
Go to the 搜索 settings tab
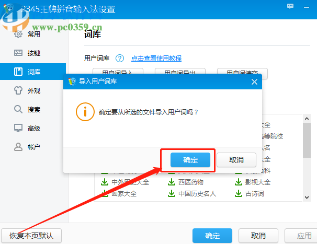(x=33, y=109)
